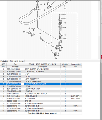Click callout number 18 in diagram
Viewport: 102px width, 120px height.
[x=29, y=28]
